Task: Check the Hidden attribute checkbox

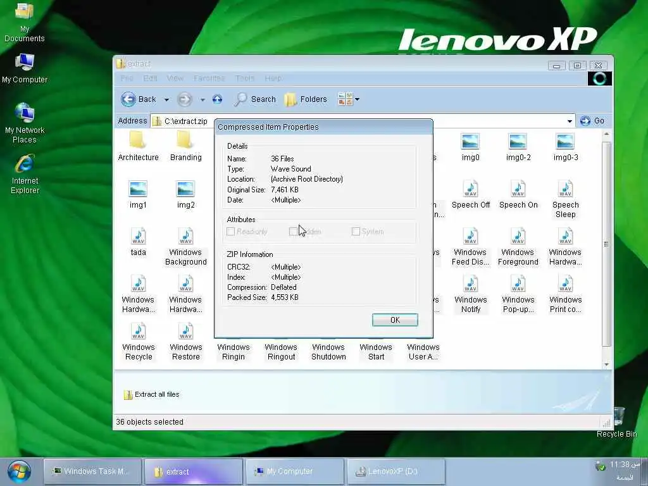Action: point(293,232)
